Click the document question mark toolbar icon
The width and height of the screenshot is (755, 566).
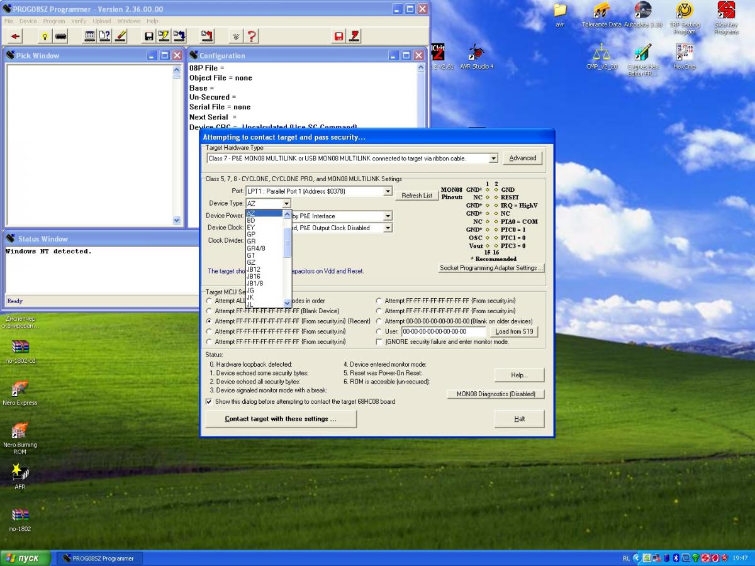pos(104,36)
